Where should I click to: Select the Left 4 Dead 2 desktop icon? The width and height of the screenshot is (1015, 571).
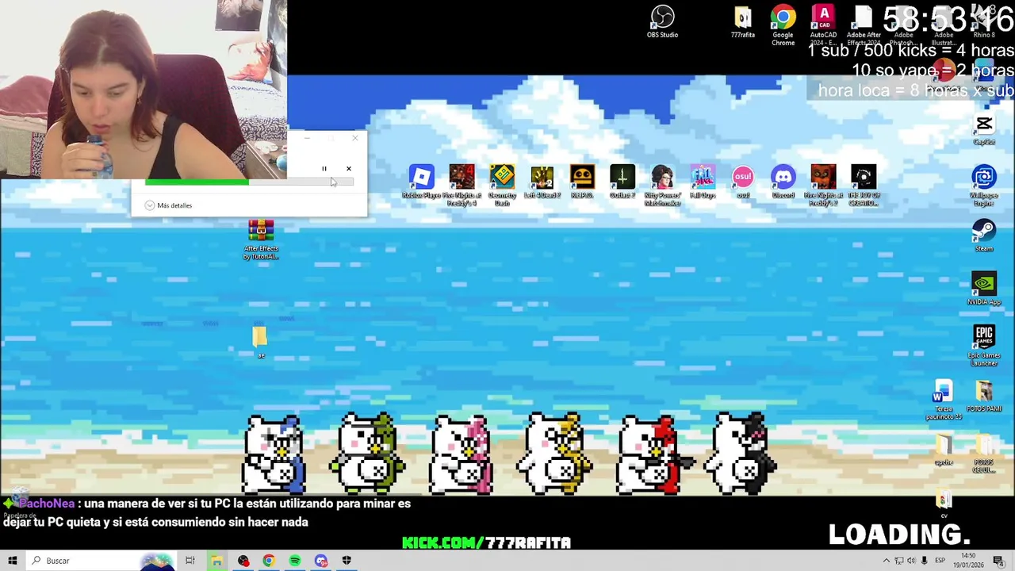pos(542,182)
